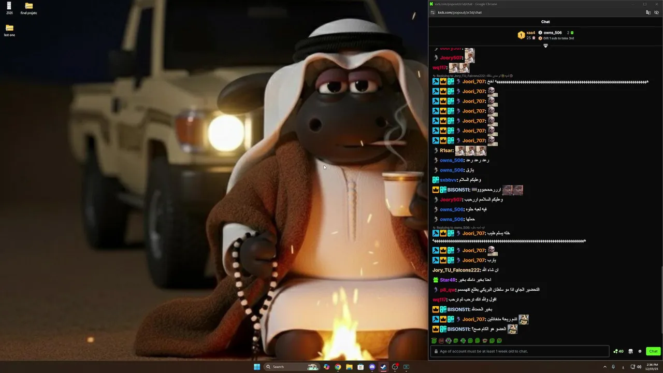Click the username wq117 with emotes
The height and width of the screenshot is (373, 663).
pyautogui.click(x=439, y=68)
